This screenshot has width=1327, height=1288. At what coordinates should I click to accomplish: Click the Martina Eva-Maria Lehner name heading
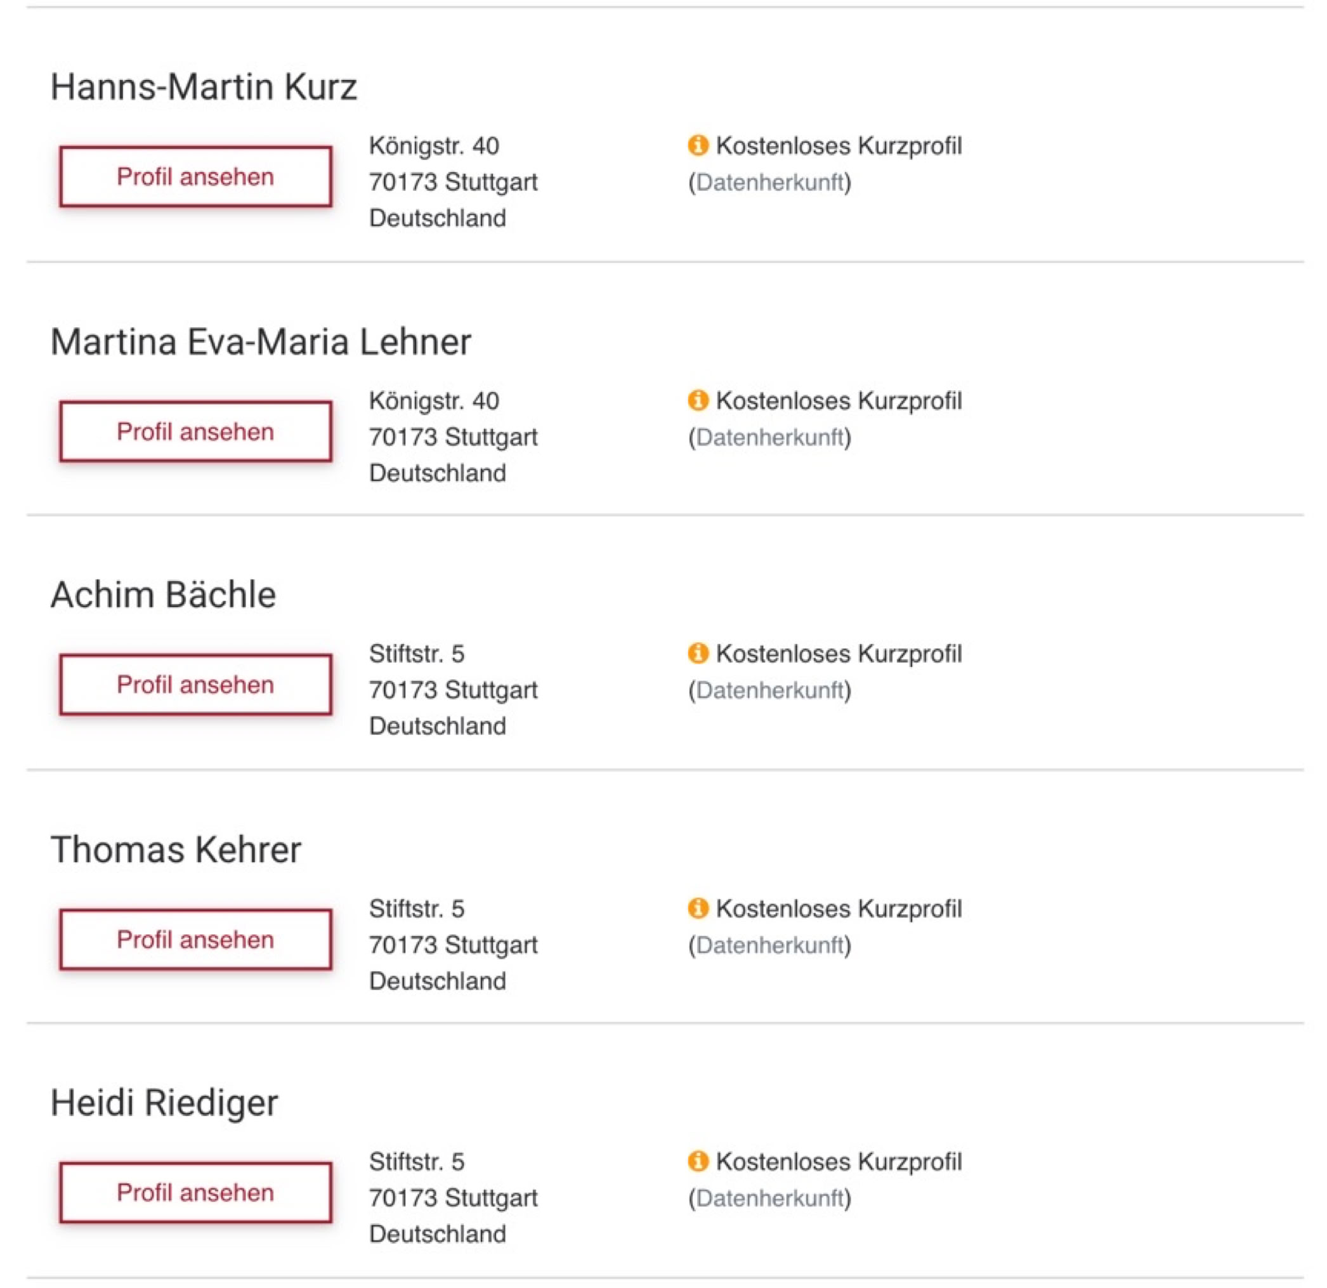pyautogui.click(x=261, y=342)
